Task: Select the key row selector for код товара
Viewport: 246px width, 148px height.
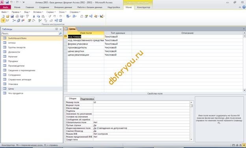Action: [65, 37]
